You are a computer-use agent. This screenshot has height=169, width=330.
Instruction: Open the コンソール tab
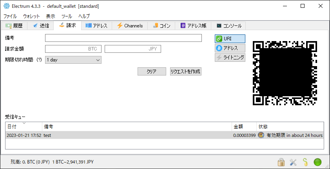[228, 26]
